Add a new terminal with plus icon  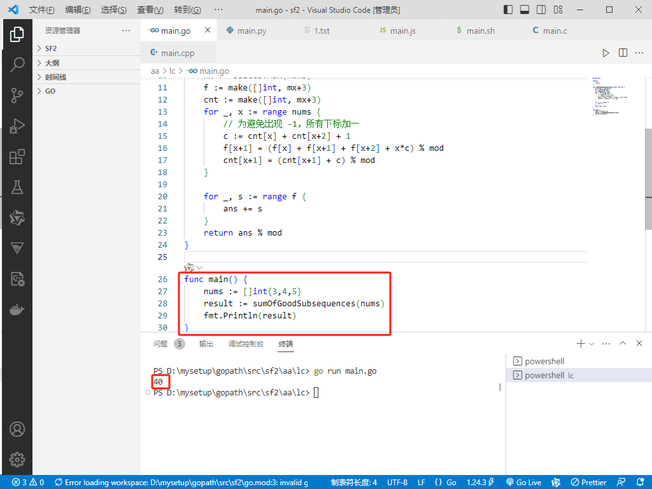click(581, 343)
